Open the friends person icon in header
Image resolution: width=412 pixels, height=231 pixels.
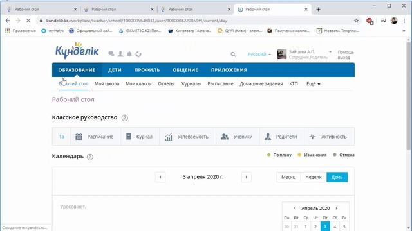click(x=120, y=54)
